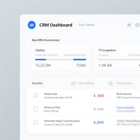Viewport: 140px width, 140px height.
Task: Open the 'Rak Tibets' header tab
Action: point(86,25)
